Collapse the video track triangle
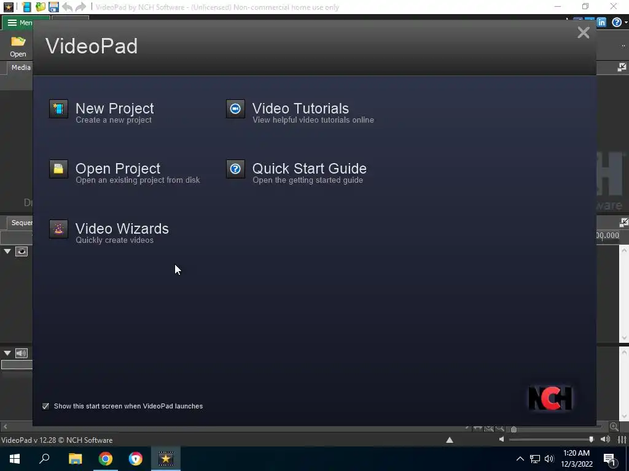The width and height of the screenshot is (629, 471). pos(7,251)
